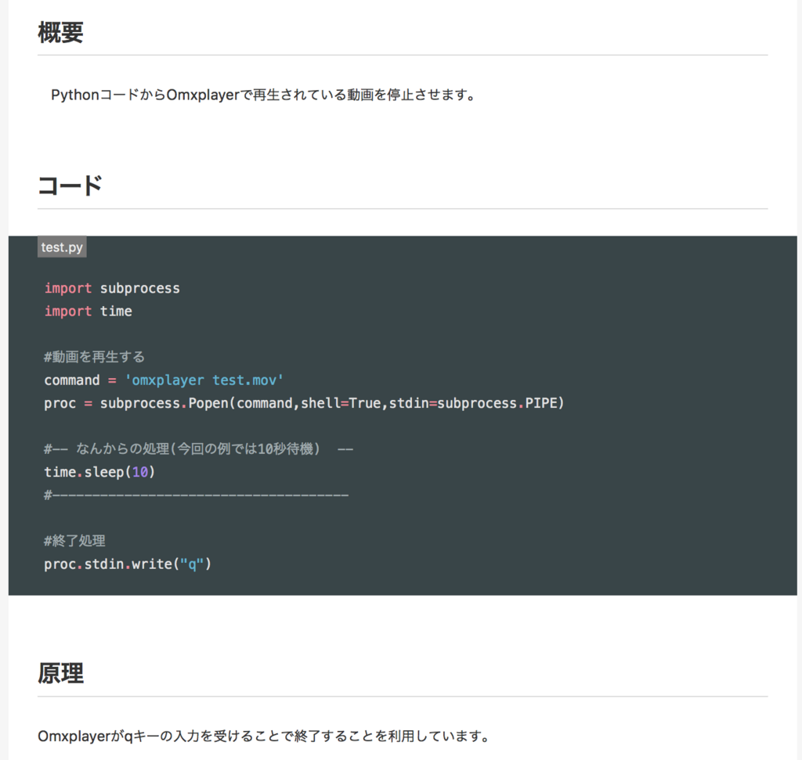802x760 pixels.
Task: Click the dashed separator comment in the code
Action: coord(196,494)
